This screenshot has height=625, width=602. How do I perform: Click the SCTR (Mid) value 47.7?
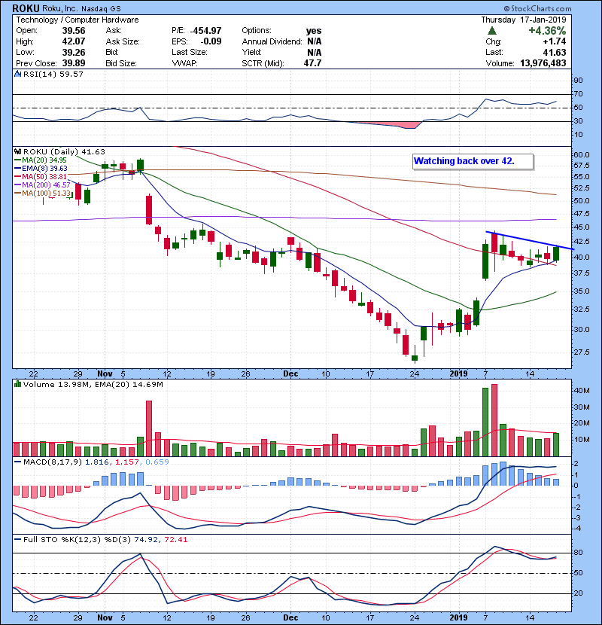point(312,63)
